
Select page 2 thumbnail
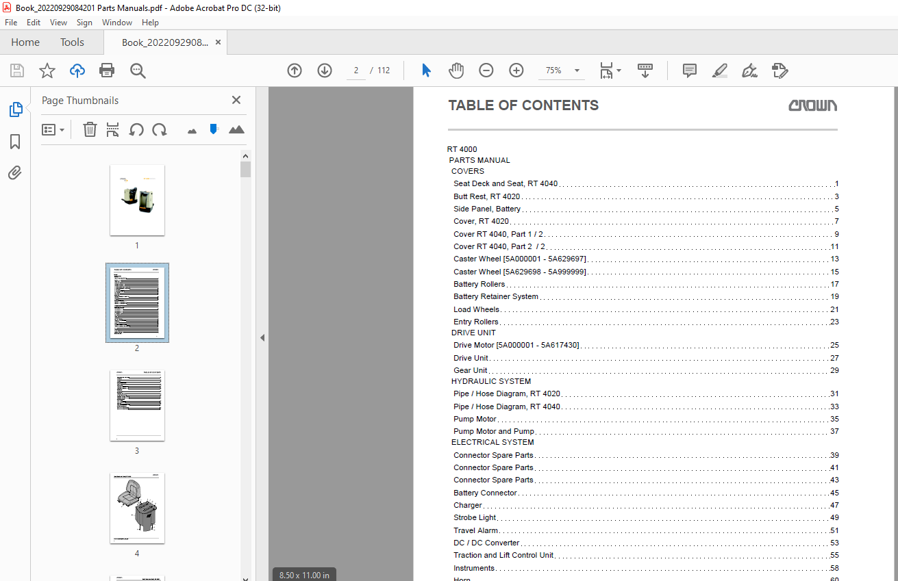pyautogui.click(x=137, y=302)
